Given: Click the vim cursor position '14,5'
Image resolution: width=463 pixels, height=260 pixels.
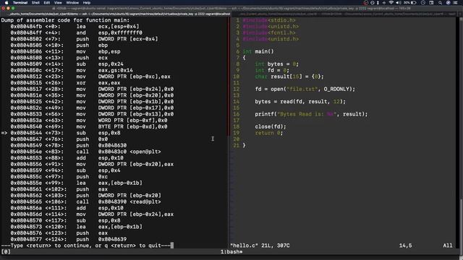Looking at the screenshot, I should 405,246.
